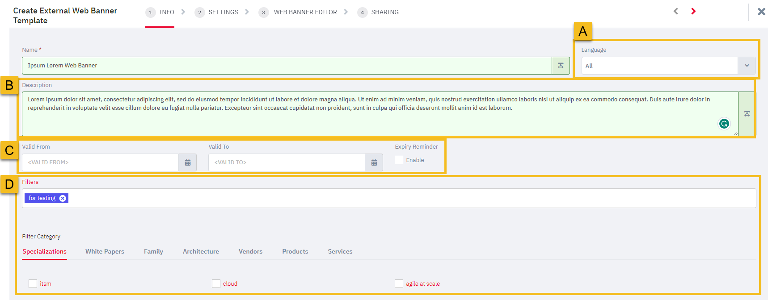
Task: Select the Architecture filter category tab
Action: pyautogui.click(x=201, y=252)
